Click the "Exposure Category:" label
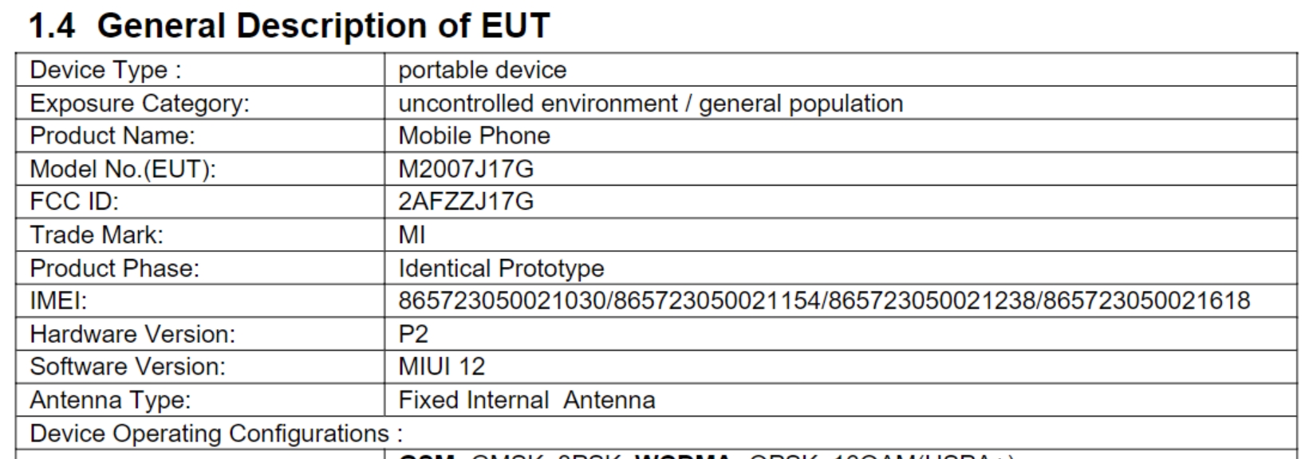Image resolution: width=1305 pixels, height=459 pixels. click(x=140, y=104)
